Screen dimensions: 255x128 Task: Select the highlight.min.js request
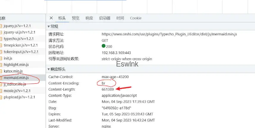click(15, 65)
